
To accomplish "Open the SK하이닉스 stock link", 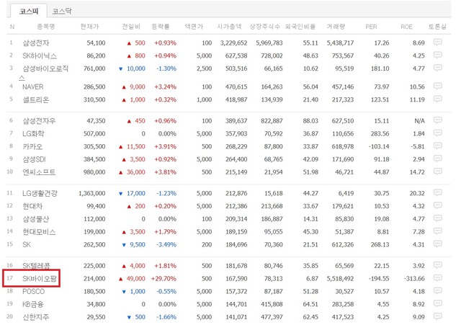I will point(40,56).
